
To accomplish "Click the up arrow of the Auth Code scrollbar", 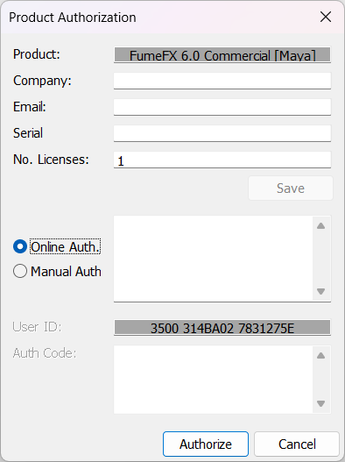I will (x=320, y=356).
